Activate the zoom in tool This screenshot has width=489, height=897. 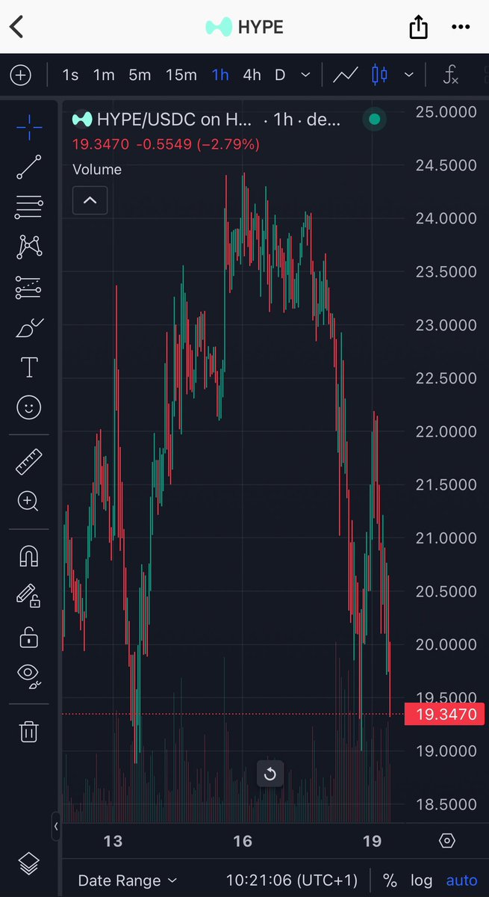pos(29,502)
